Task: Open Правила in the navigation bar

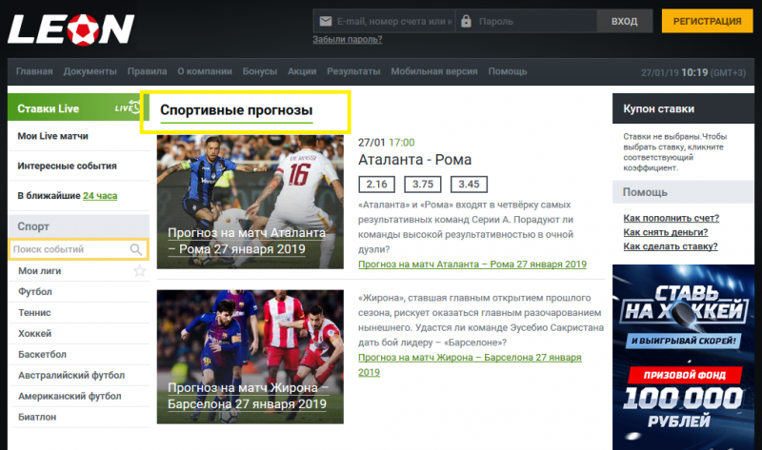Action: [x=147, y=71]
